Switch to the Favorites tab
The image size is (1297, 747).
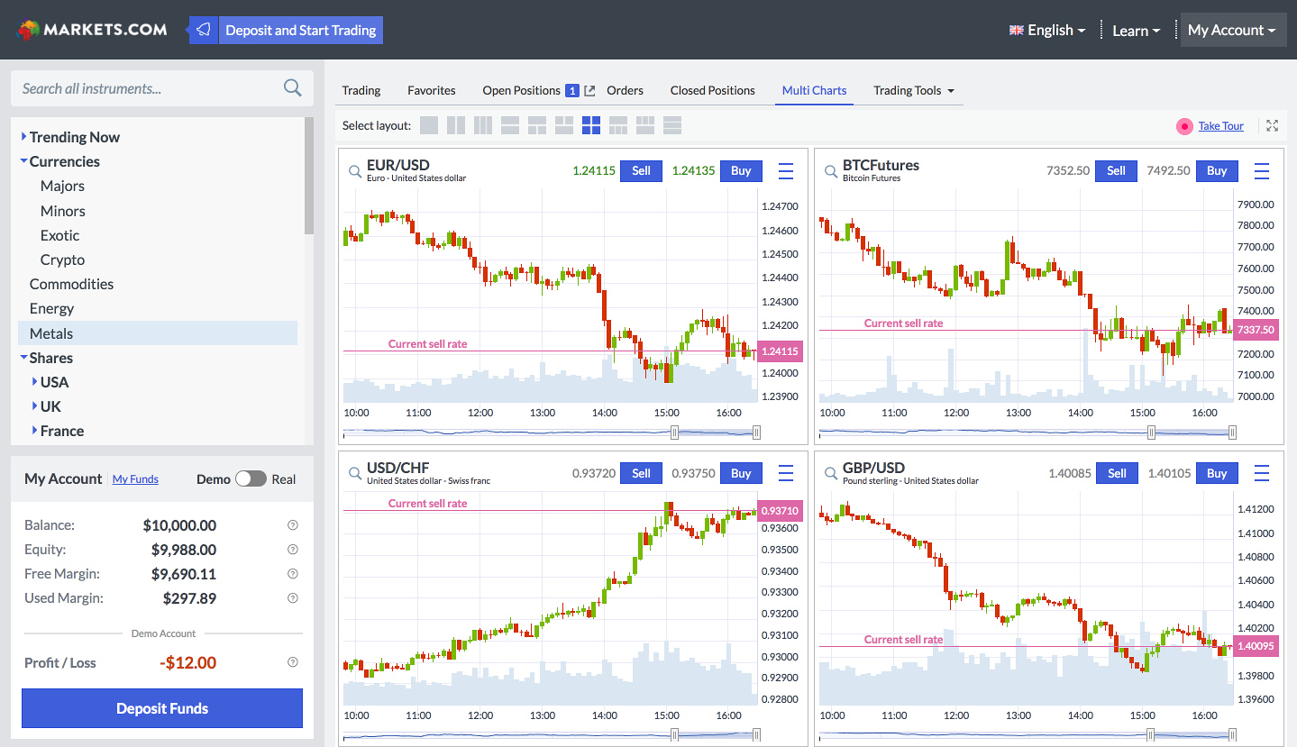coord(432,90)
